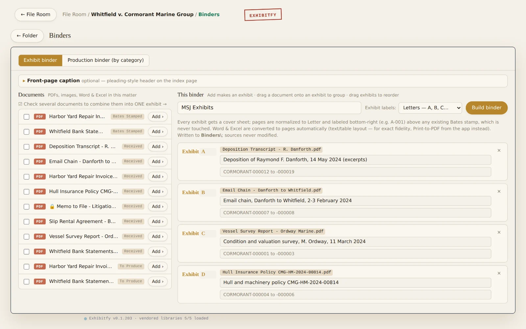Edit Exhibit C Bates range field
Image resolution: width=526 pixels, height=329 pixels.
click(355, 254)
